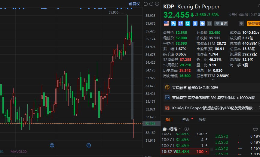Click the MAVOL20 volume indicator label
This screenshot has width=260, height=157.
(19, 152)
